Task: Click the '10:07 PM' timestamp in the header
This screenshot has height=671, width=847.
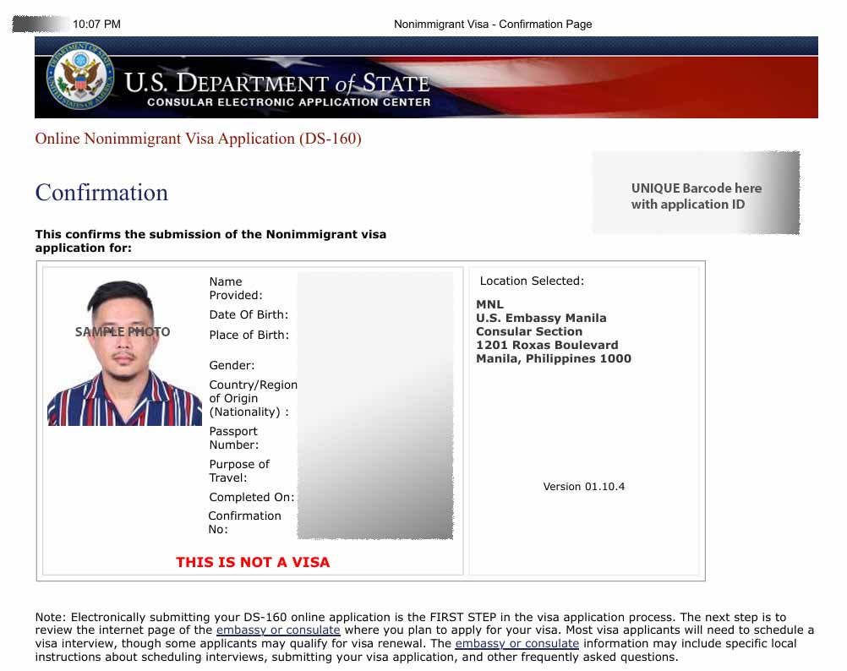Action: click(x=96, y=25)
